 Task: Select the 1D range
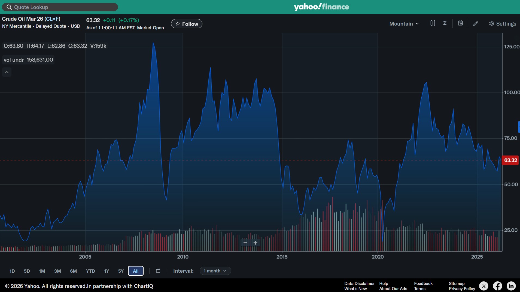click(12, 271)
